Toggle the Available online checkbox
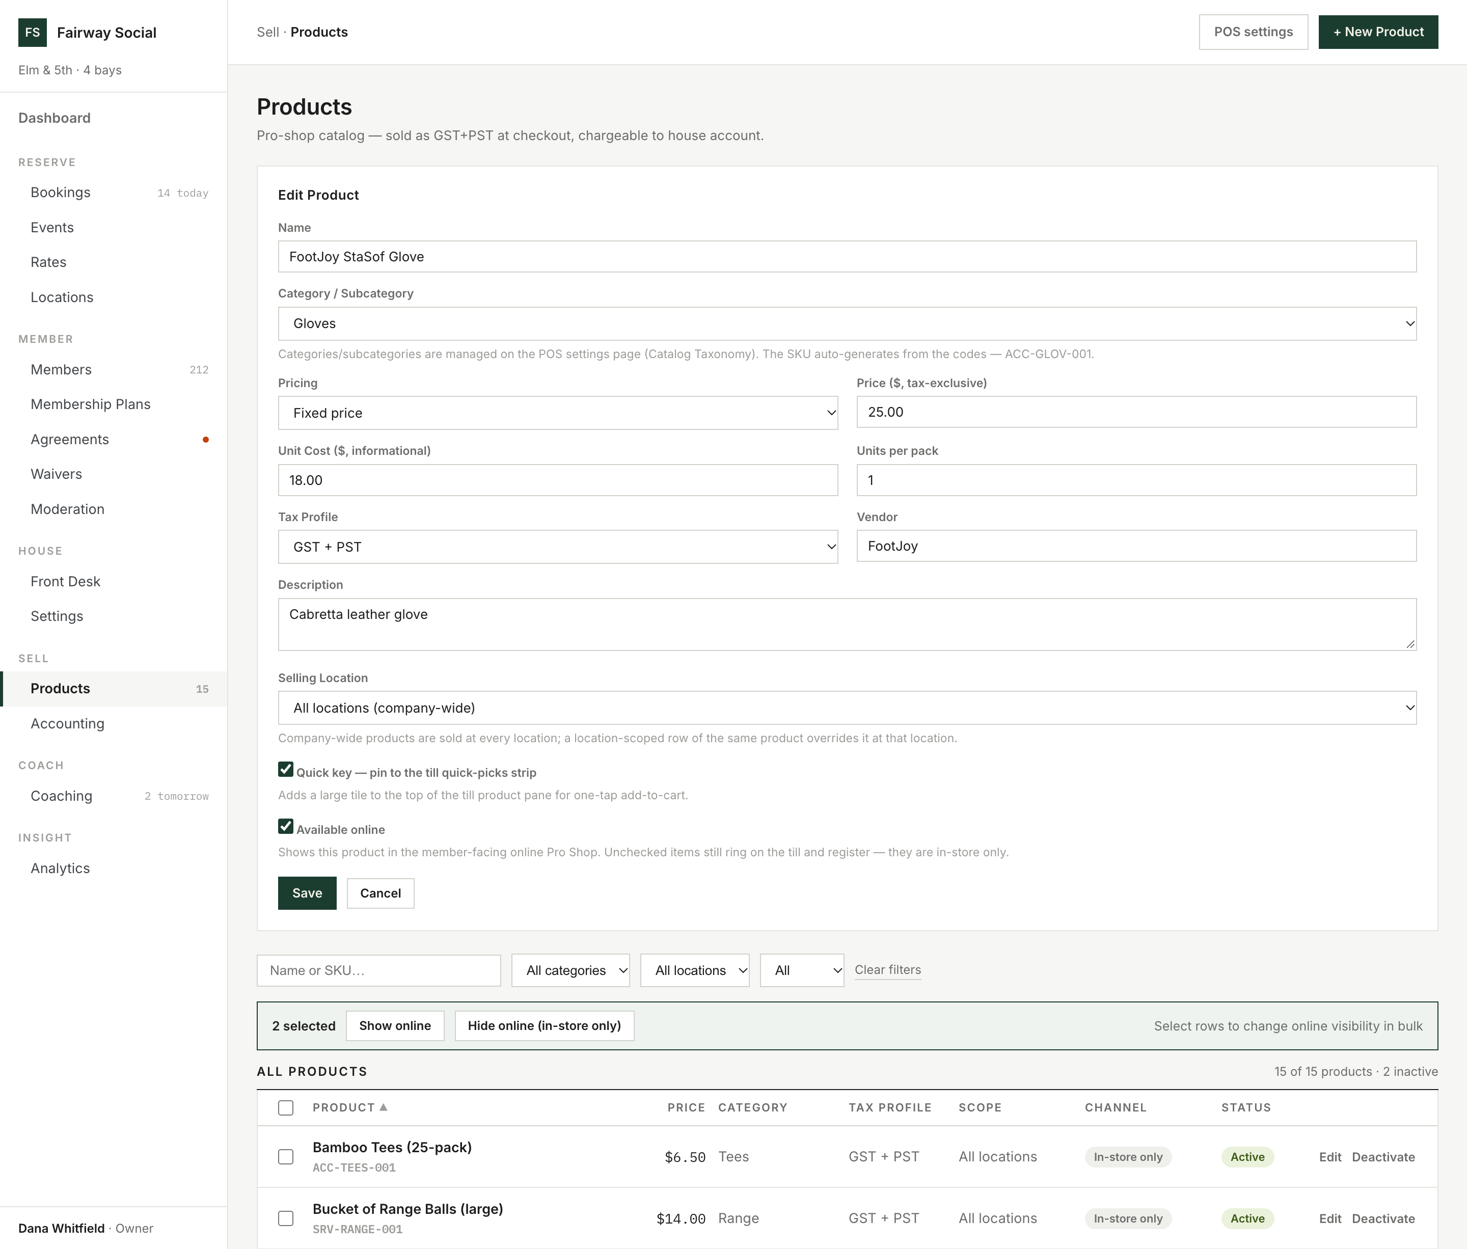The image size is (1467, 1249). (x=286, y=826)
